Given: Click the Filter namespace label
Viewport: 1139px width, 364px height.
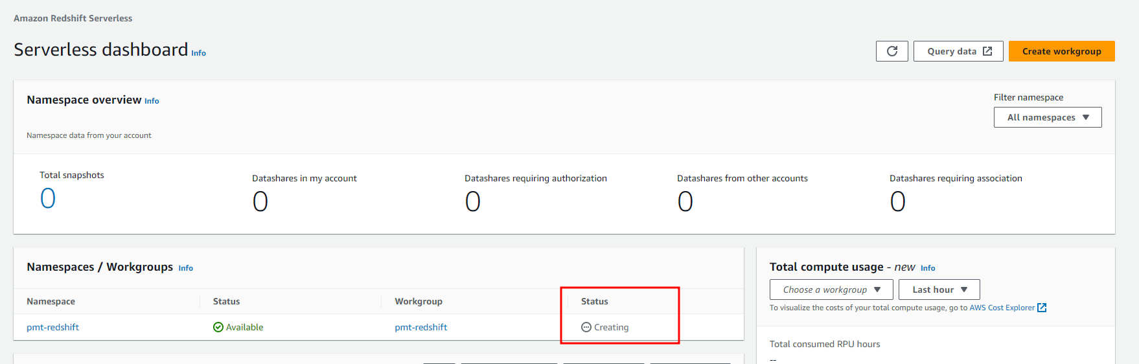Looking at the screenshot, I should [x=1028, y=97].
